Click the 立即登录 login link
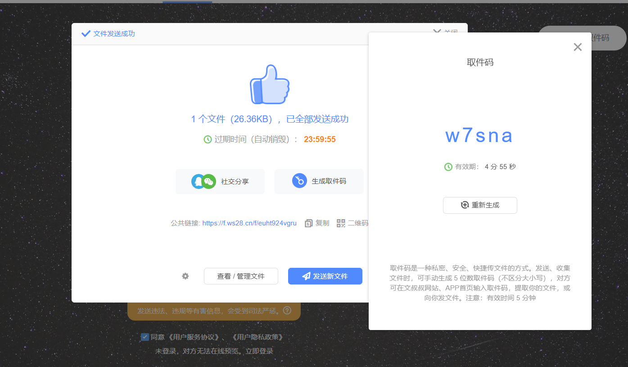 click(x=259, y=351)
